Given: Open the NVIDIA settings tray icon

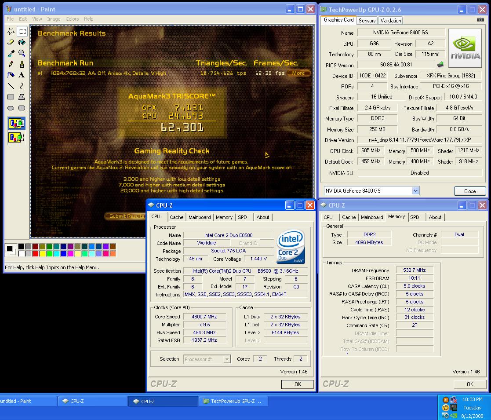Looking at the screenshot, I should (454, 416).
